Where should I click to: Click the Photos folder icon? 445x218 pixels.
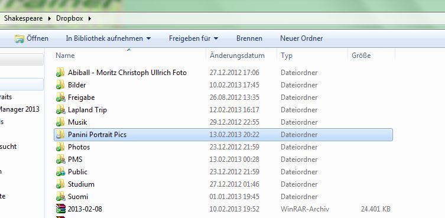[60, 147]
